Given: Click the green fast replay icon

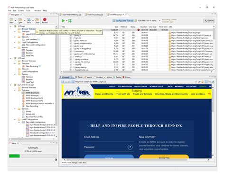Looking at the screenshot, I should click(x=70, y=21).
